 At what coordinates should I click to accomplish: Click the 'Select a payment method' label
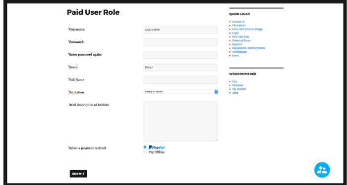[x=87, y=148]
